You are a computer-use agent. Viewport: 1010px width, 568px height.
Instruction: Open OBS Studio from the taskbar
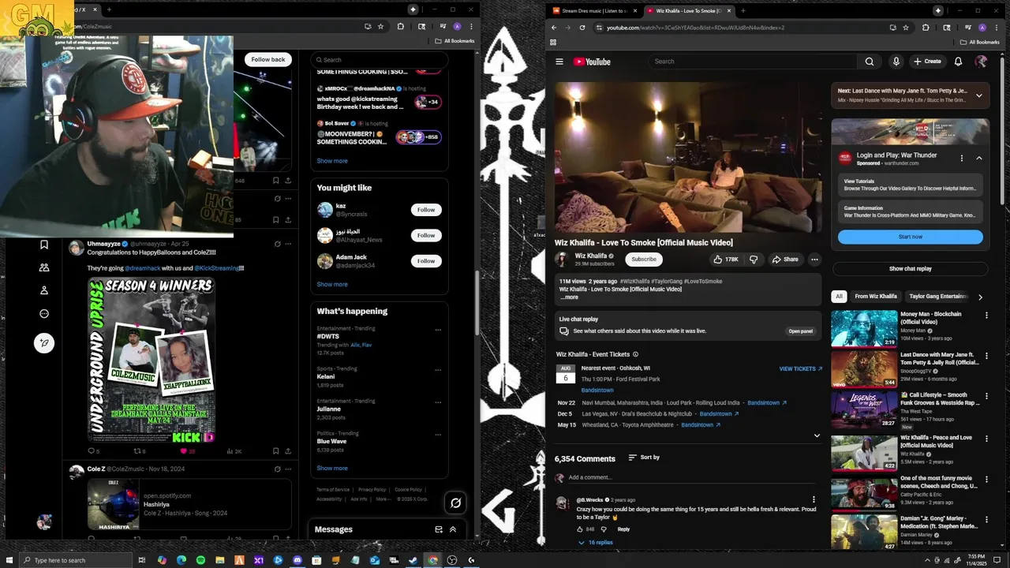click(x=451, y=560)
